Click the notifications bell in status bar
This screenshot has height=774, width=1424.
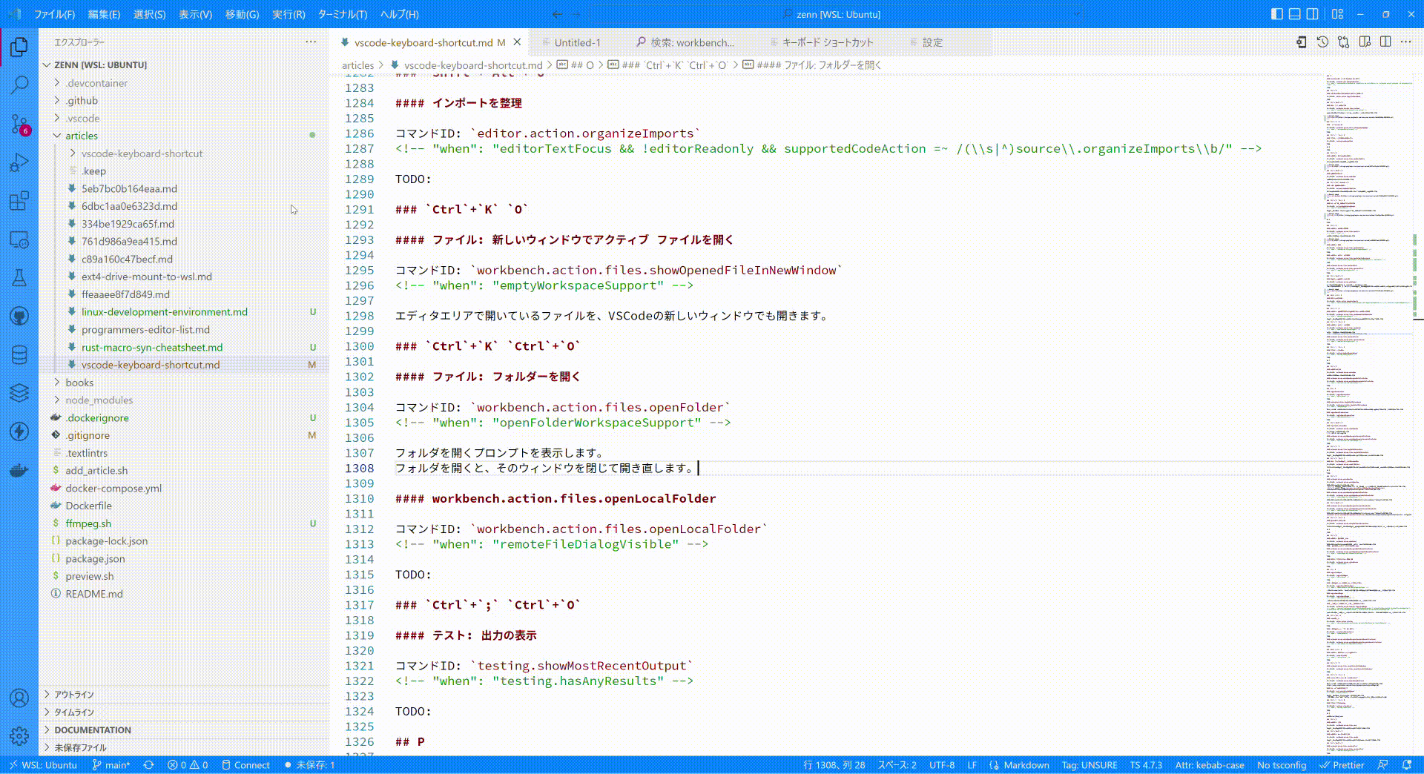click(1407, 765)
